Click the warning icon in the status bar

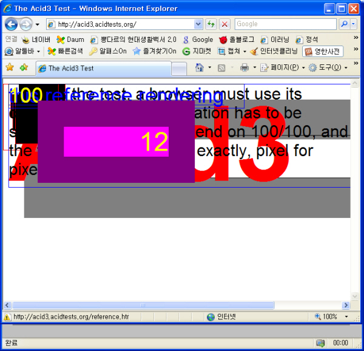coord(7,317)
